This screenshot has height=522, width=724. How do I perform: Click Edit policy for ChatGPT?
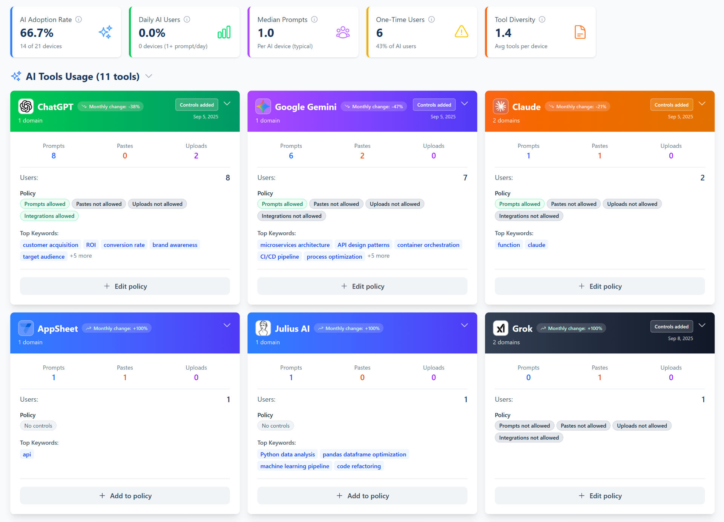[125, 286]
